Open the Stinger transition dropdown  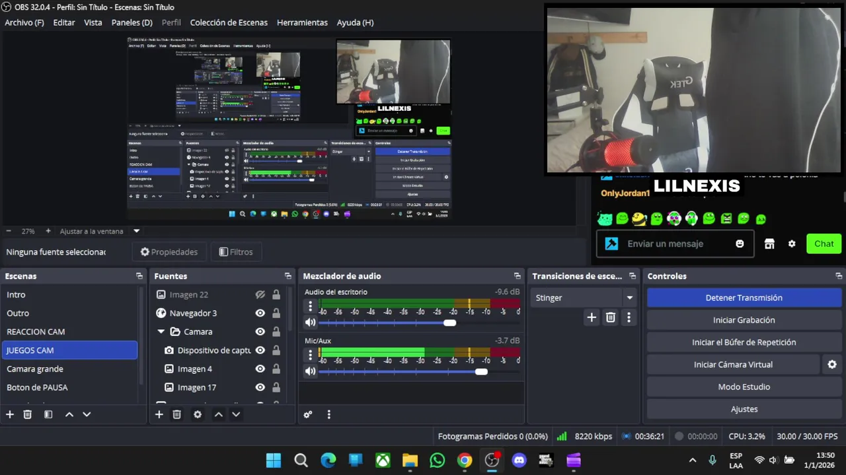(629, 298)
